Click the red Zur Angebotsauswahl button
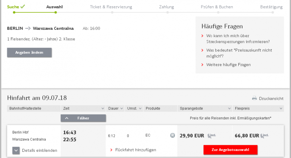This screenshot has width=291, height=158. (230, 150)
